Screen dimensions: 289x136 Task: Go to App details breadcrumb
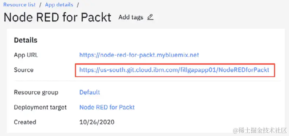click(59, 5)
